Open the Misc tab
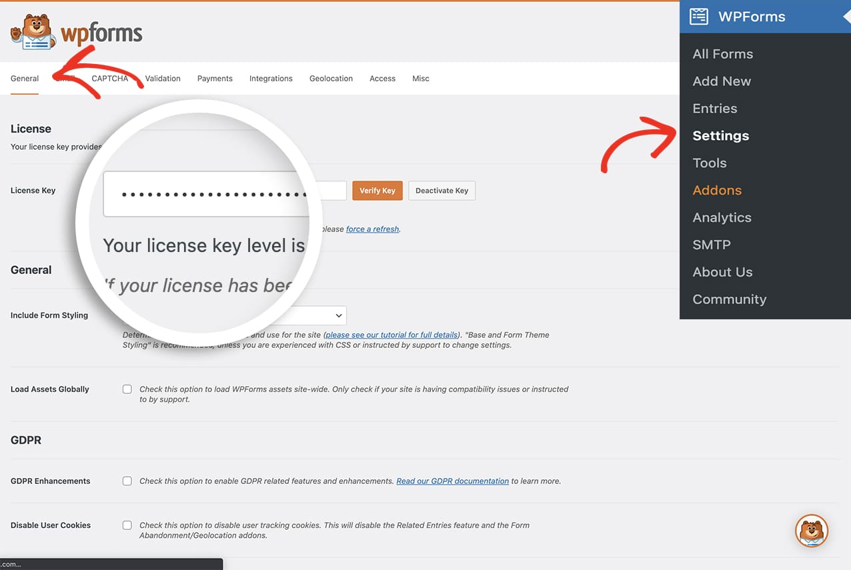This screenshot has width=851, height=570. coord(421,79)
